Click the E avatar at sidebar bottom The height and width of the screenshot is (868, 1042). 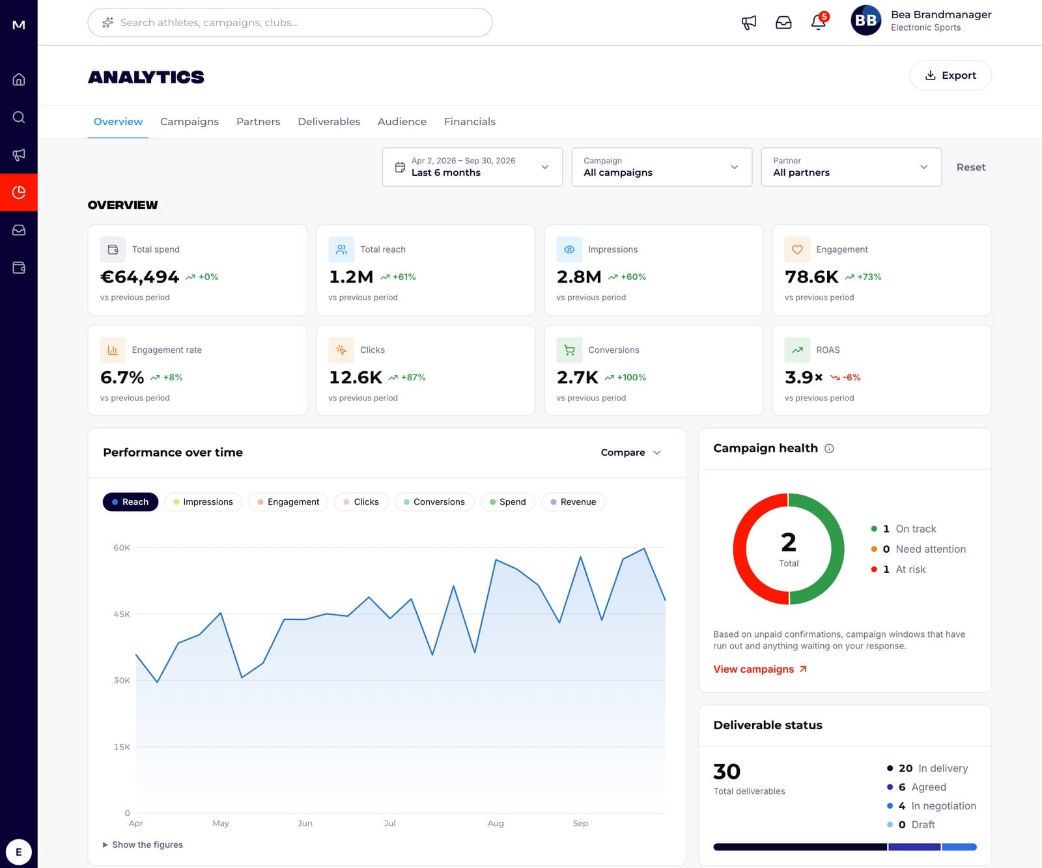18,852
